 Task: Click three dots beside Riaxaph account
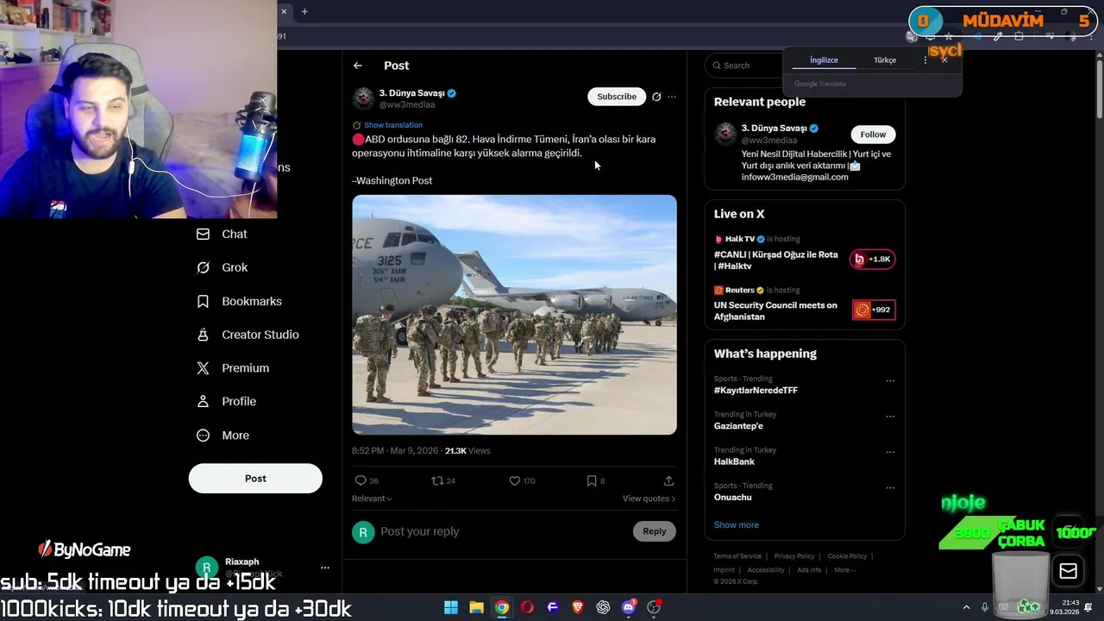coord(325,568)
